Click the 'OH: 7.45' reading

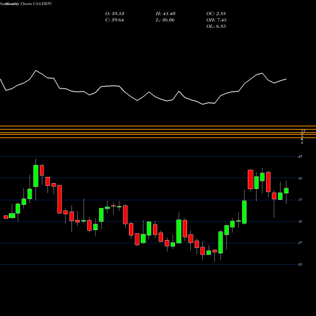click(216, 20)
